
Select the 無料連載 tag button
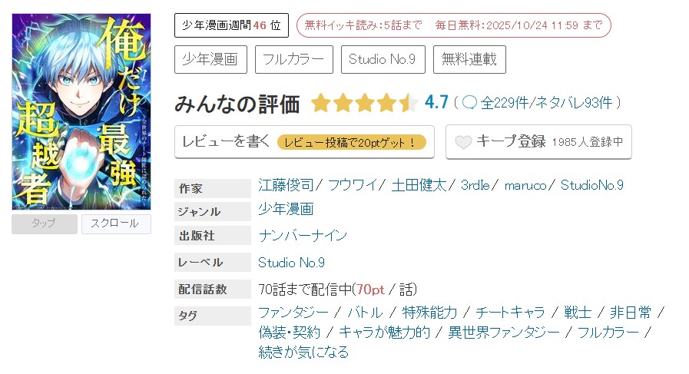pos(469,60)
